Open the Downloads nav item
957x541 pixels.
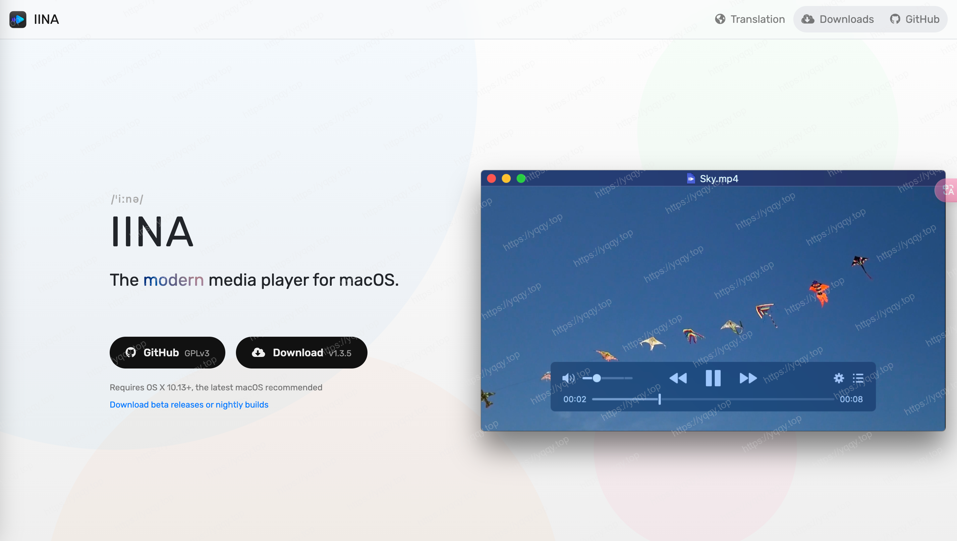click(838, 19)
